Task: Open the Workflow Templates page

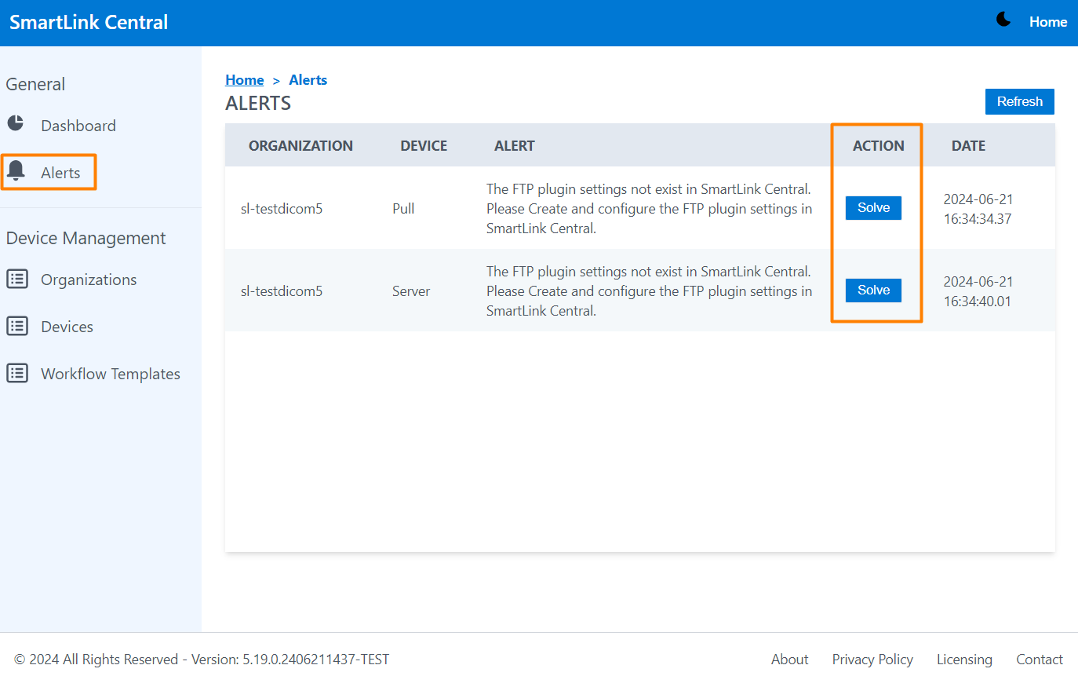Action: pos(110,374)
